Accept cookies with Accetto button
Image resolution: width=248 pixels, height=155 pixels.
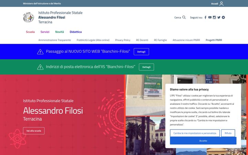pos(203,141)
